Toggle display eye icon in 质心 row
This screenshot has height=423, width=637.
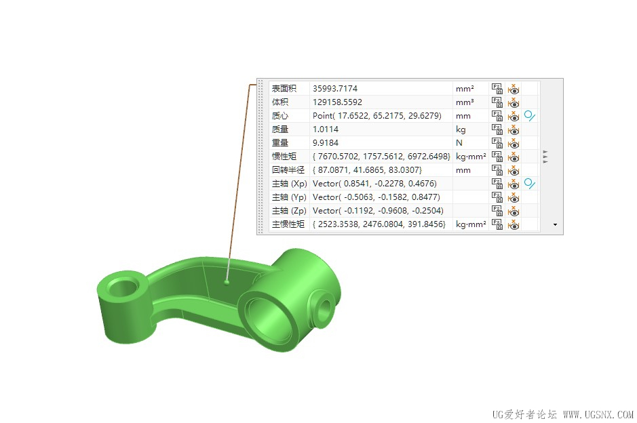(514, 116)
